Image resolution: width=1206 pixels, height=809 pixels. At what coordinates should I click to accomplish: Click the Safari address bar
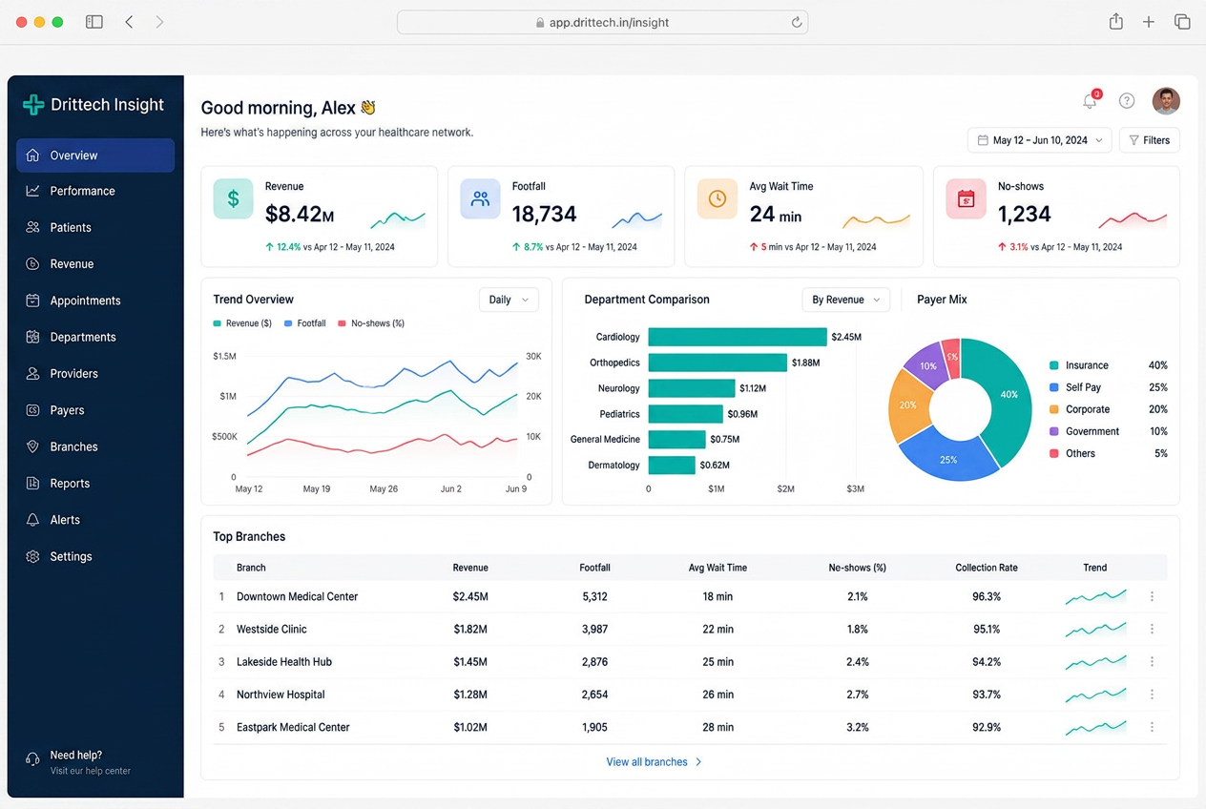[602, 22]
